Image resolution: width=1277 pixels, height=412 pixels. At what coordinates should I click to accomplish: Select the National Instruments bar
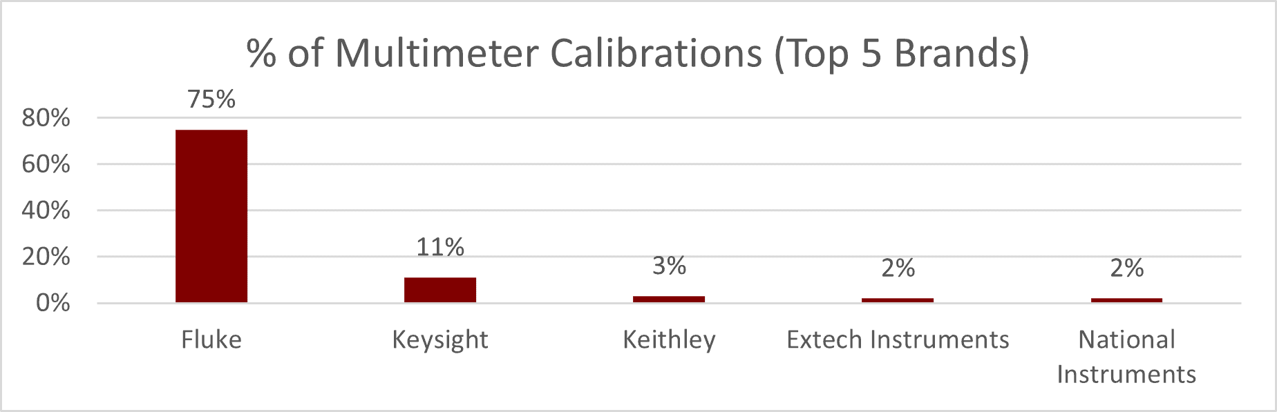pyautogui.click(x=1126, y=300)
